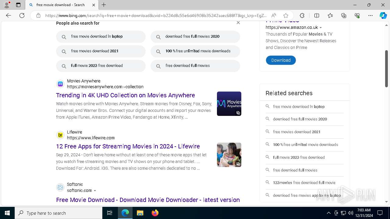
Task: Open File Explorer from taskbar
Action: [x=140, y=213]
